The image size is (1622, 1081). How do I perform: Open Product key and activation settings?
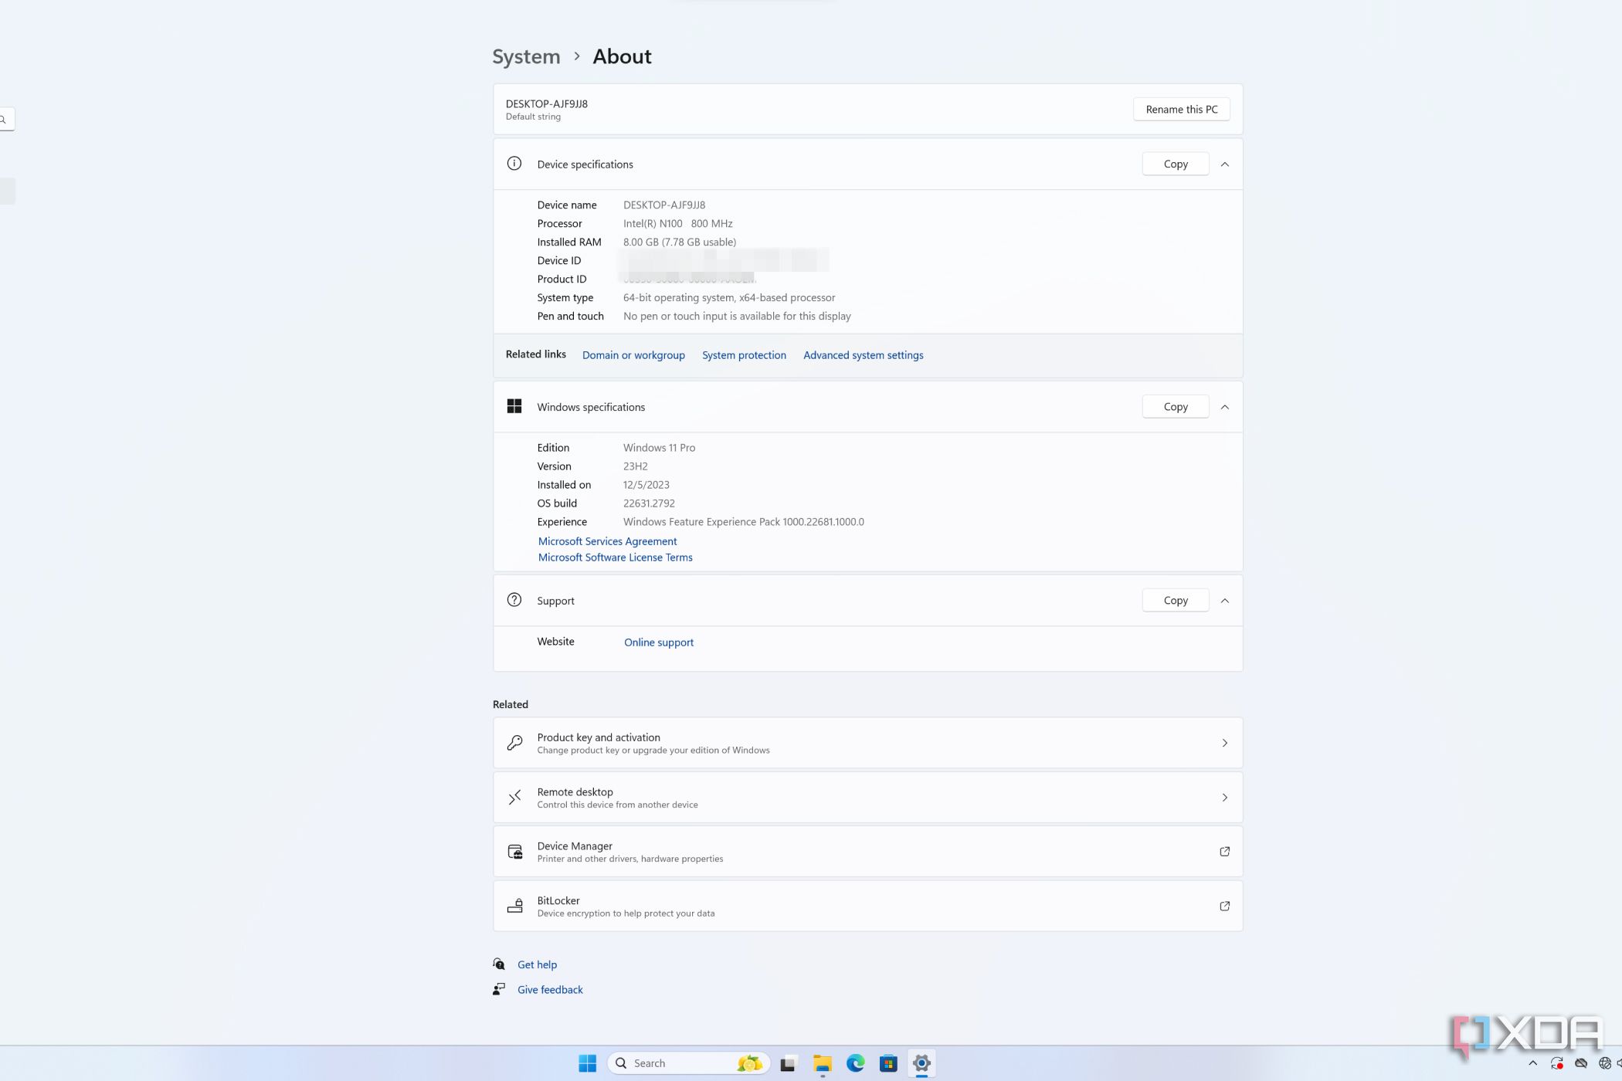point(867,743)
